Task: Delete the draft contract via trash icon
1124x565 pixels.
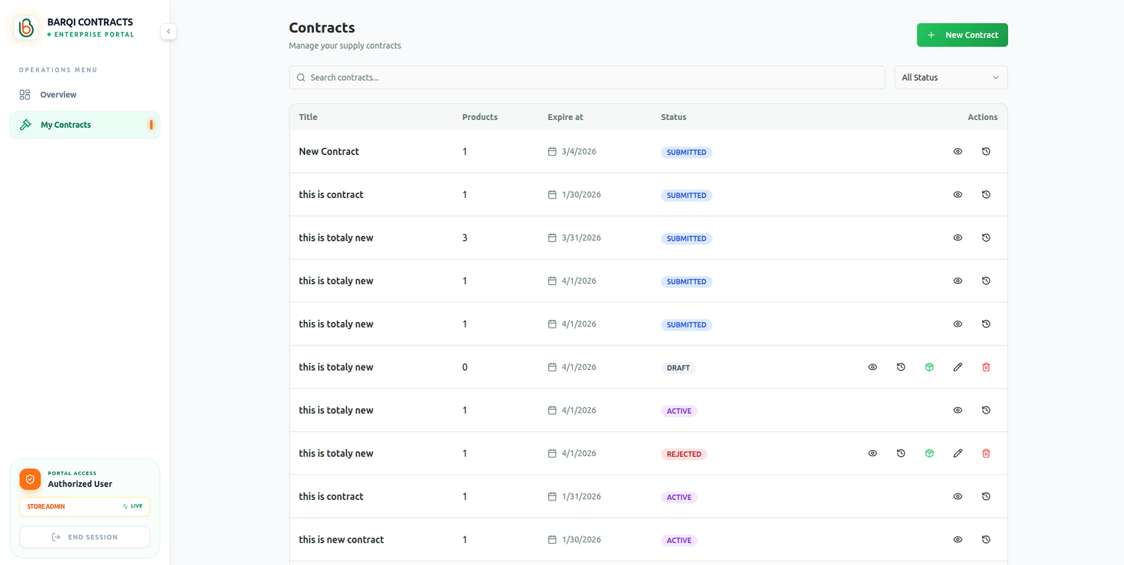Action: click(986, 367)
